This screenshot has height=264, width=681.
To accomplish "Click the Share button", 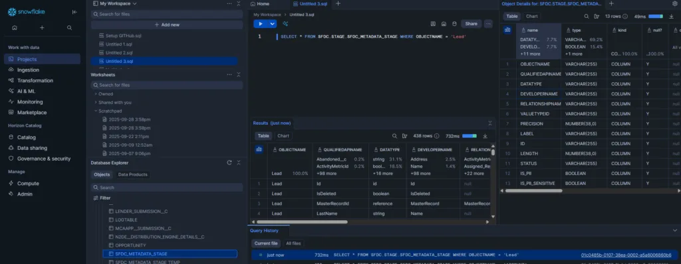I will coord(472,24).
